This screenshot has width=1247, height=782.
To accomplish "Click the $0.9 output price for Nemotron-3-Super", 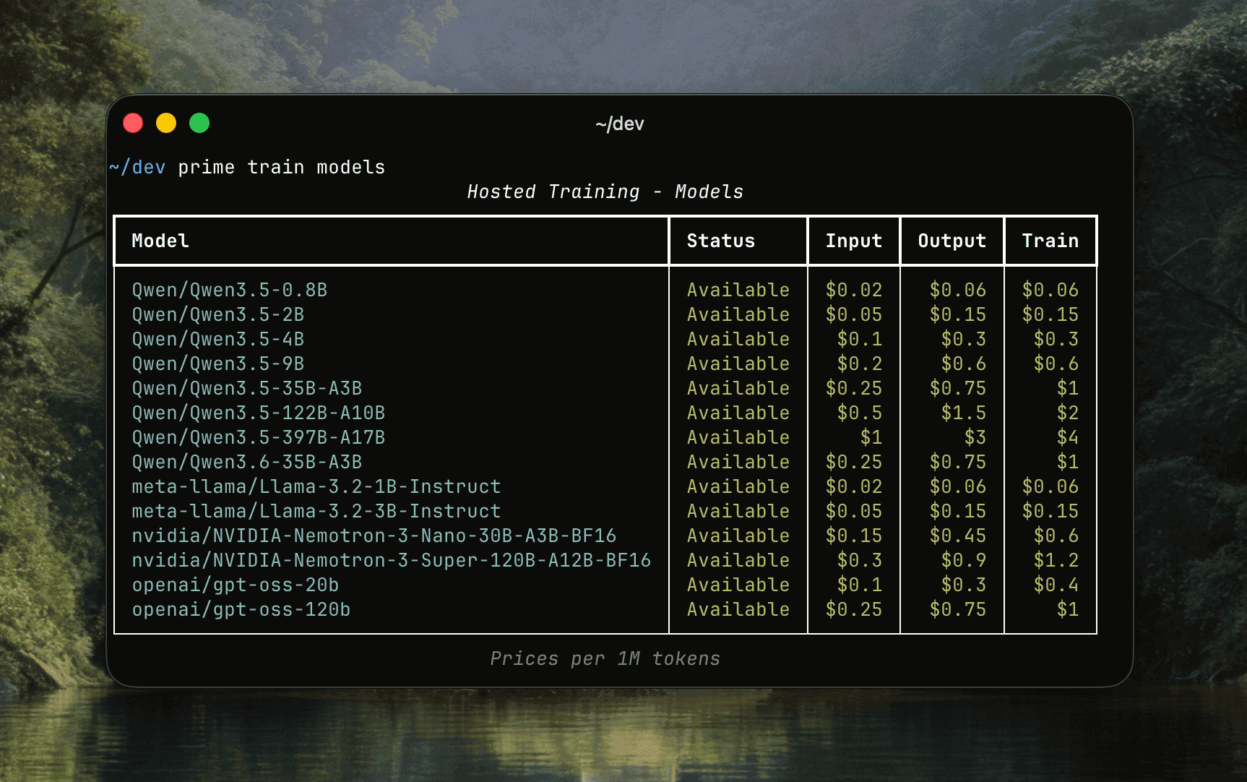I will [964, 561].
